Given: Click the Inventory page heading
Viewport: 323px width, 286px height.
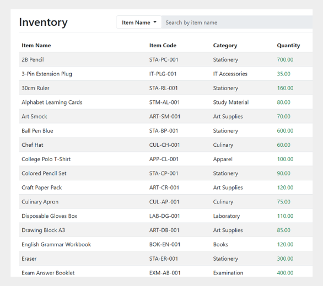Looking at the screenshot, I should [x=43, y=22].
